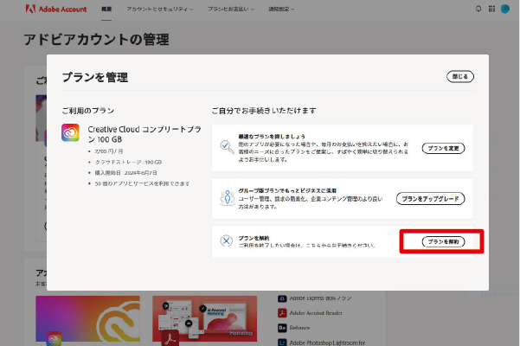Viewport: 520px width, 346px height.
Task: Open Adobe Acrobat Reader link in background
Action: pos(316,313)
